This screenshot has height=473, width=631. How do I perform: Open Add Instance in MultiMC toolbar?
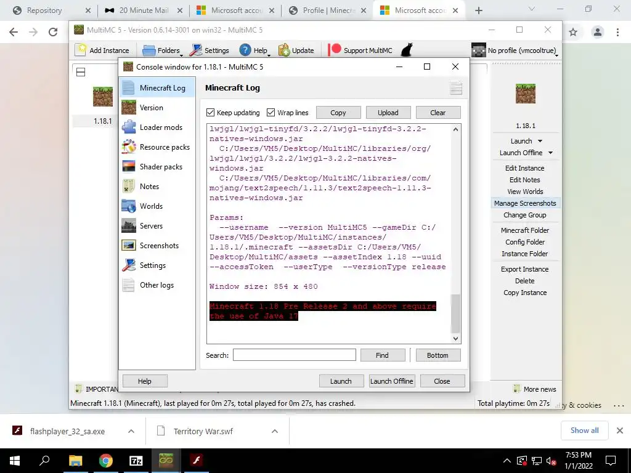[x=102, y=51]
